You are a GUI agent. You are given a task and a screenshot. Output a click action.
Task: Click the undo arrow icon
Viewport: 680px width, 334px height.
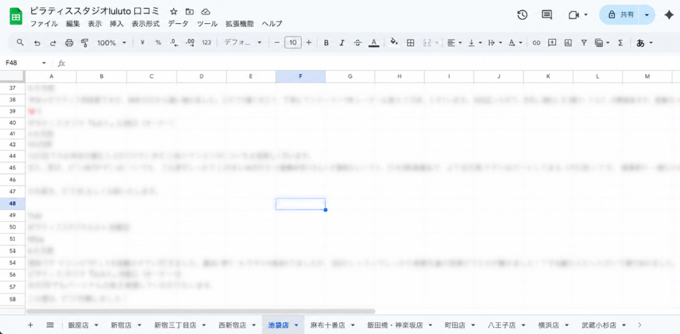(37, 42)
